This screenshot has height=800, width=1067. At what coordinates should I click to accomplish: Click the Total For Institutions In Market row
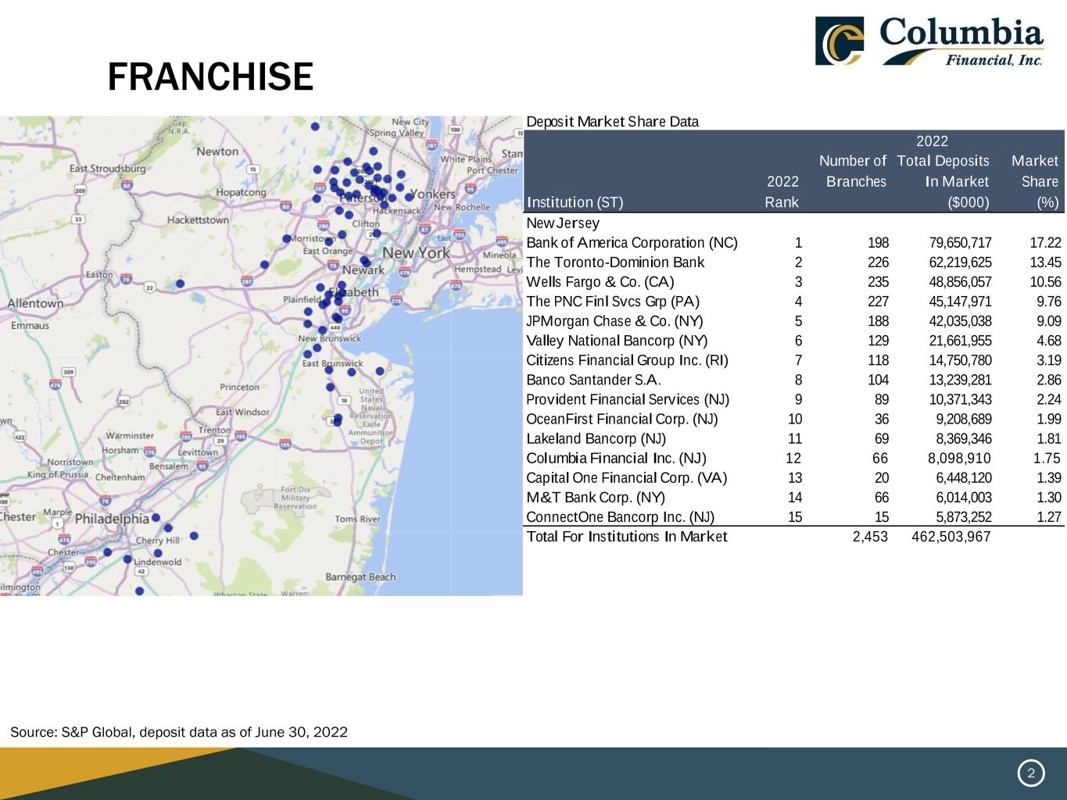tap(793, 537)
